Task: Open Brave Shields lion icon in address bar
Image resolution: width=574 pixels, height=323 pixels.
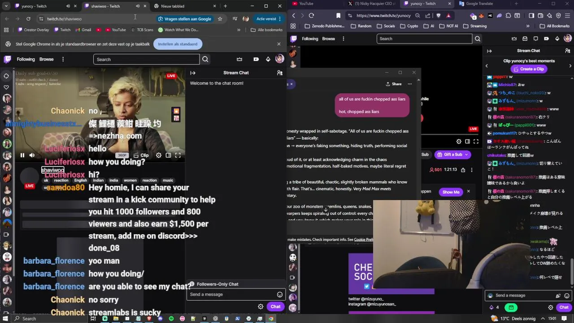Action: (438, 15)
